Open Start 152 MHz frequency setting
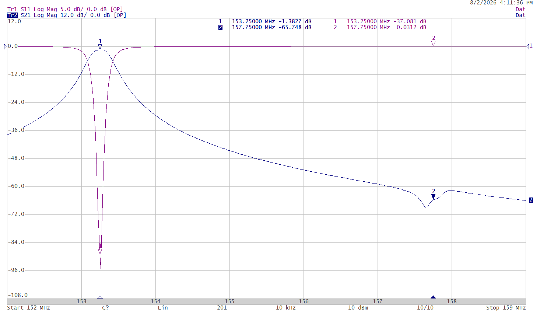 click(x=28, y=308)
